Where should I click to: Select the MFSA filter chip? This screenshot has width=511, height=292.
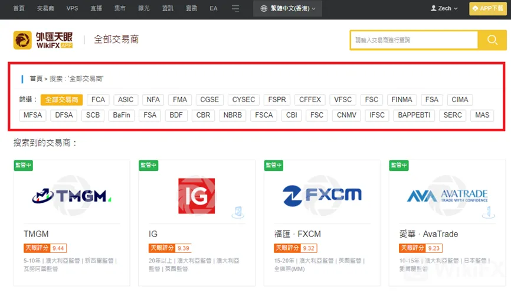tap(32, 115)
